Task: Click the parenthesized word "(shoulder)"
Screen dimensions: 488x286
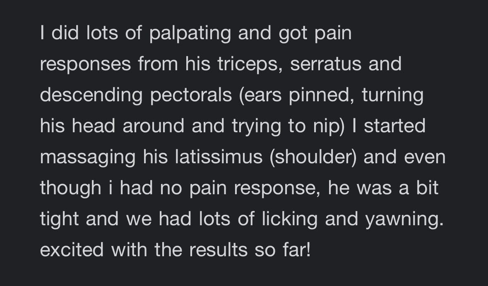Action: tap(313, 157)
